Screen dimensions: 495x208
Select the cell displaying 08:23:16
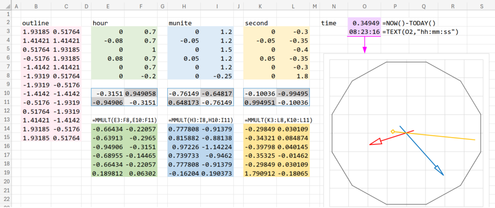click(364, 32)
